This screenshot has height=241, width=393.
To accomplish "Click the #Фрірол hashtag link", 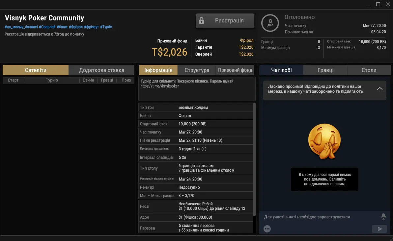I will 76,27.
